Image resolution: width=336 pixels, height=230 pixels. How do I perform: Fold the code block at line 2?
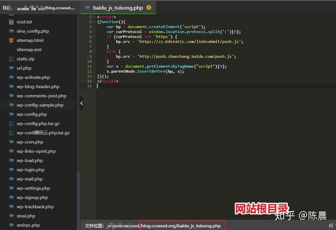pyautogui.click(x=94, y=22)
